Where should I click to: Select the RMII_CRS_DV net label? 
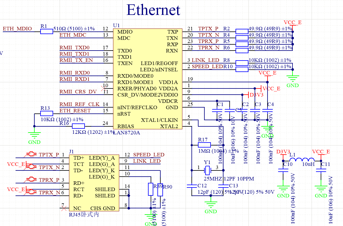(x=78, y=92)
